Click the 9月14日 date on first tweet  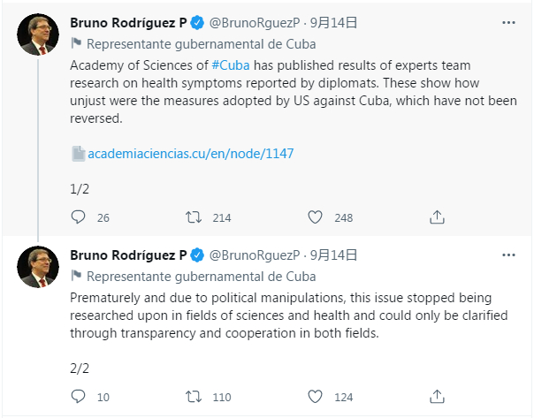[333, 23]
